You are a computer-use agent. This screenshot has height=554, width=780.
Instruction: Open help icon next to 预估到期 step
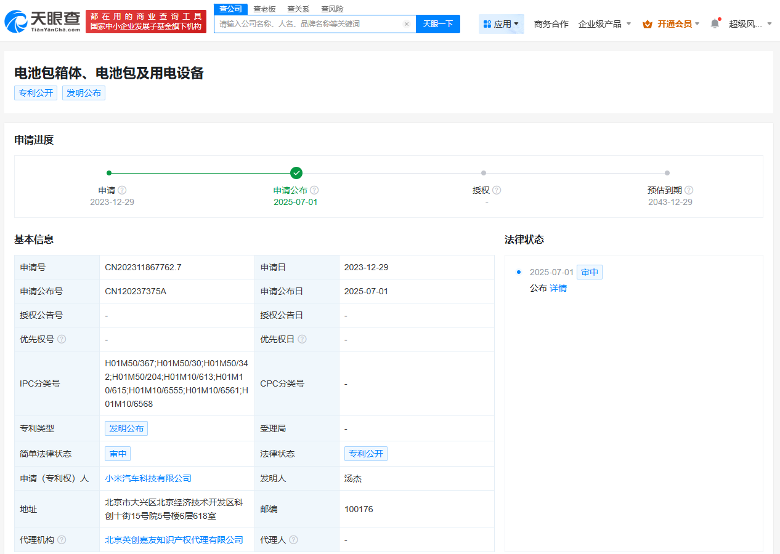pyautogui.click(x=689, y=190)
